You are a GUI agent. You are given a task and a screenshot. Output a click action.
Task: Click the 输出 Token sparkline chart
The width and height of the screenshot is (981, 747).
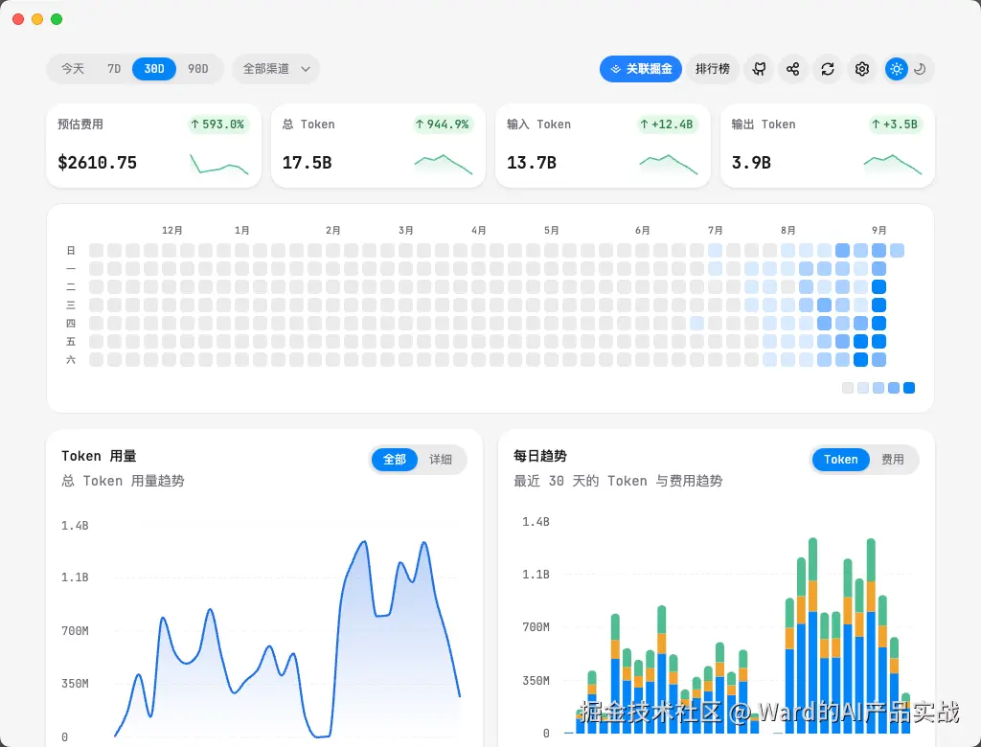(893, 164)
